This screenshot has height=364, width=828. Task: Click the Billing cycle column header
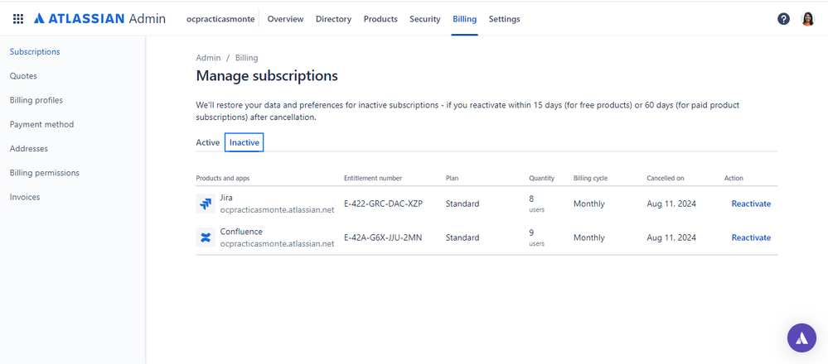(590, 178)
